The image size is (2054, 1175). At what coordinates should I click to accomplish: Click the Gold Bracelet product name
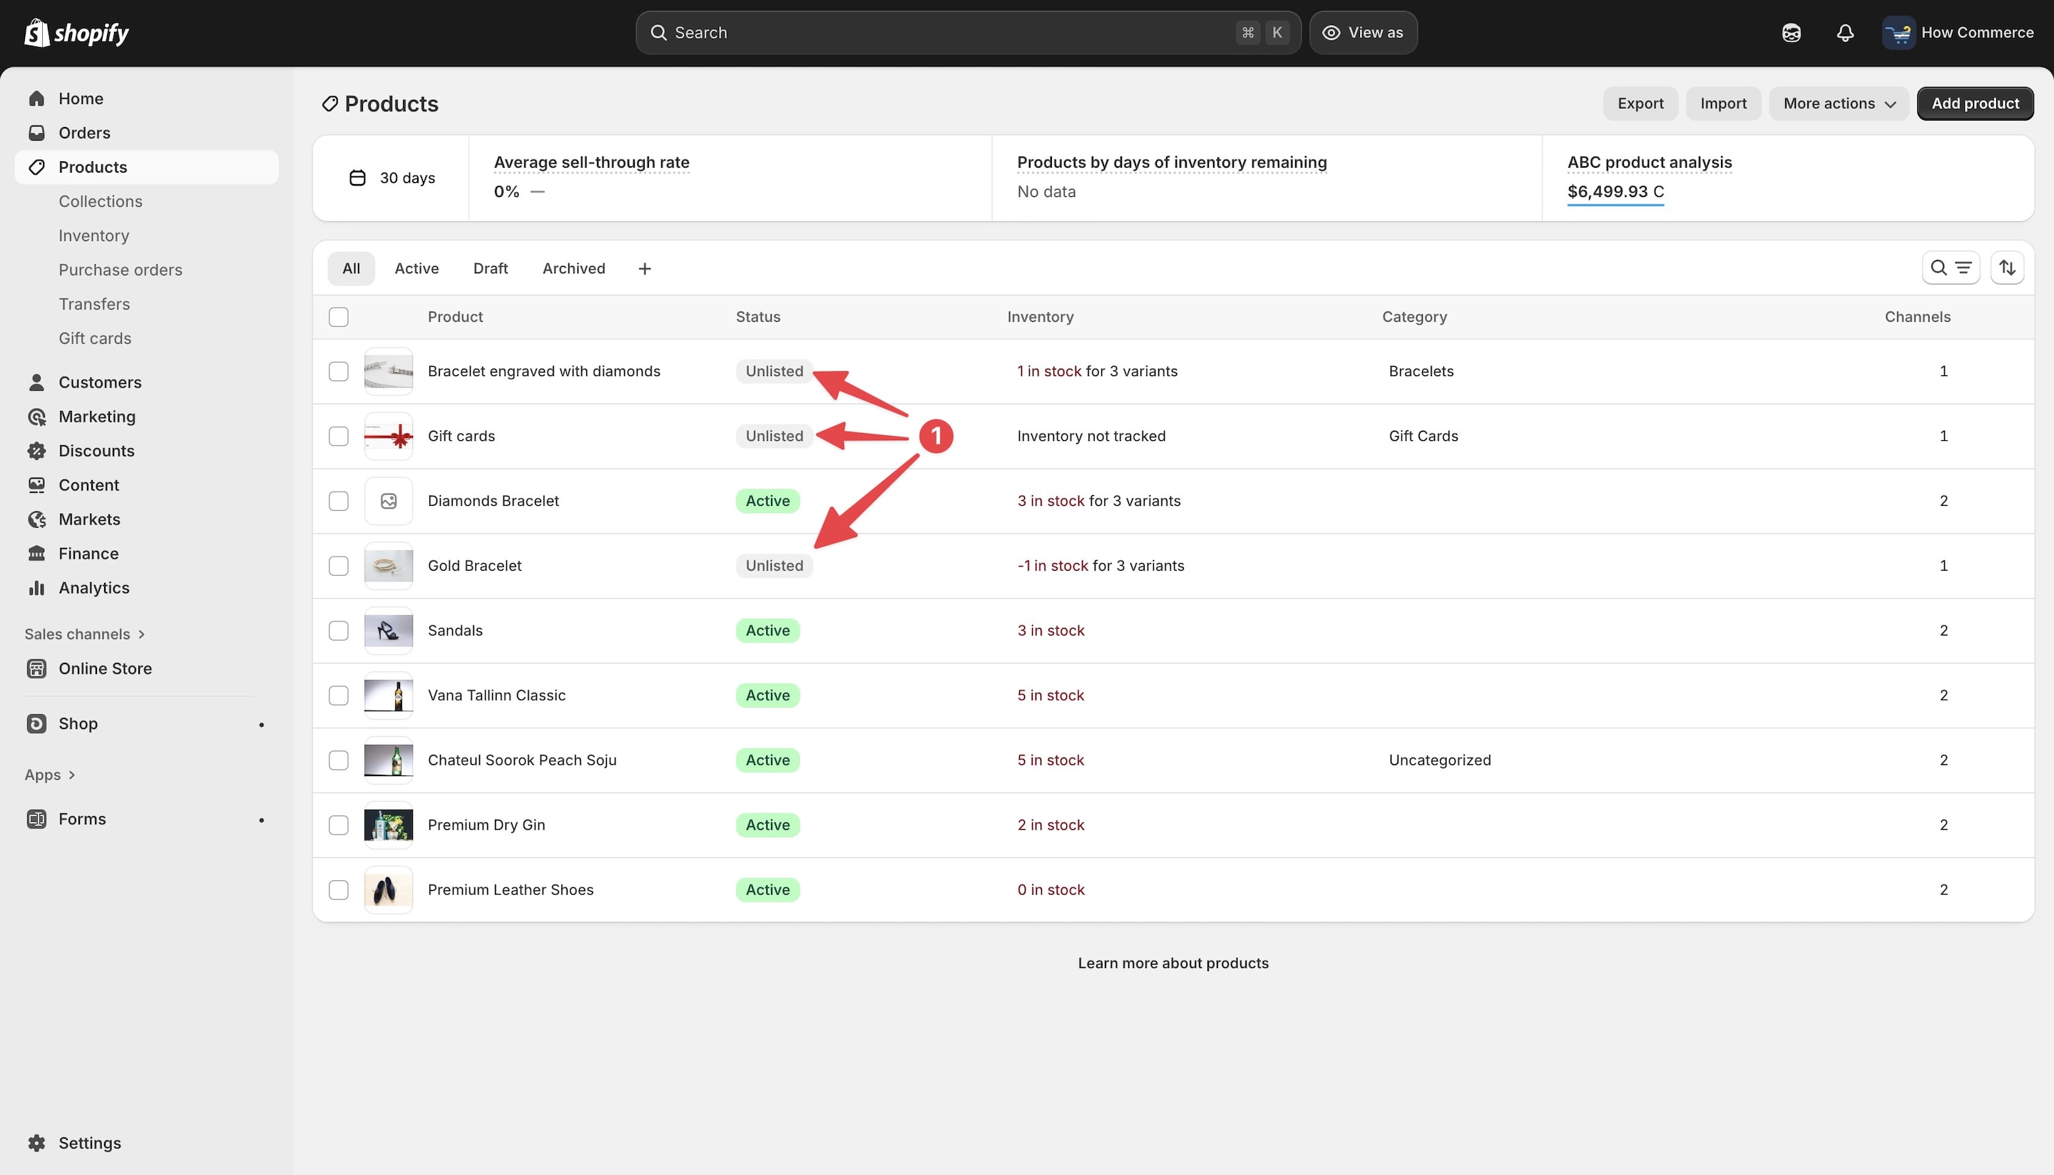coord(474,566)
